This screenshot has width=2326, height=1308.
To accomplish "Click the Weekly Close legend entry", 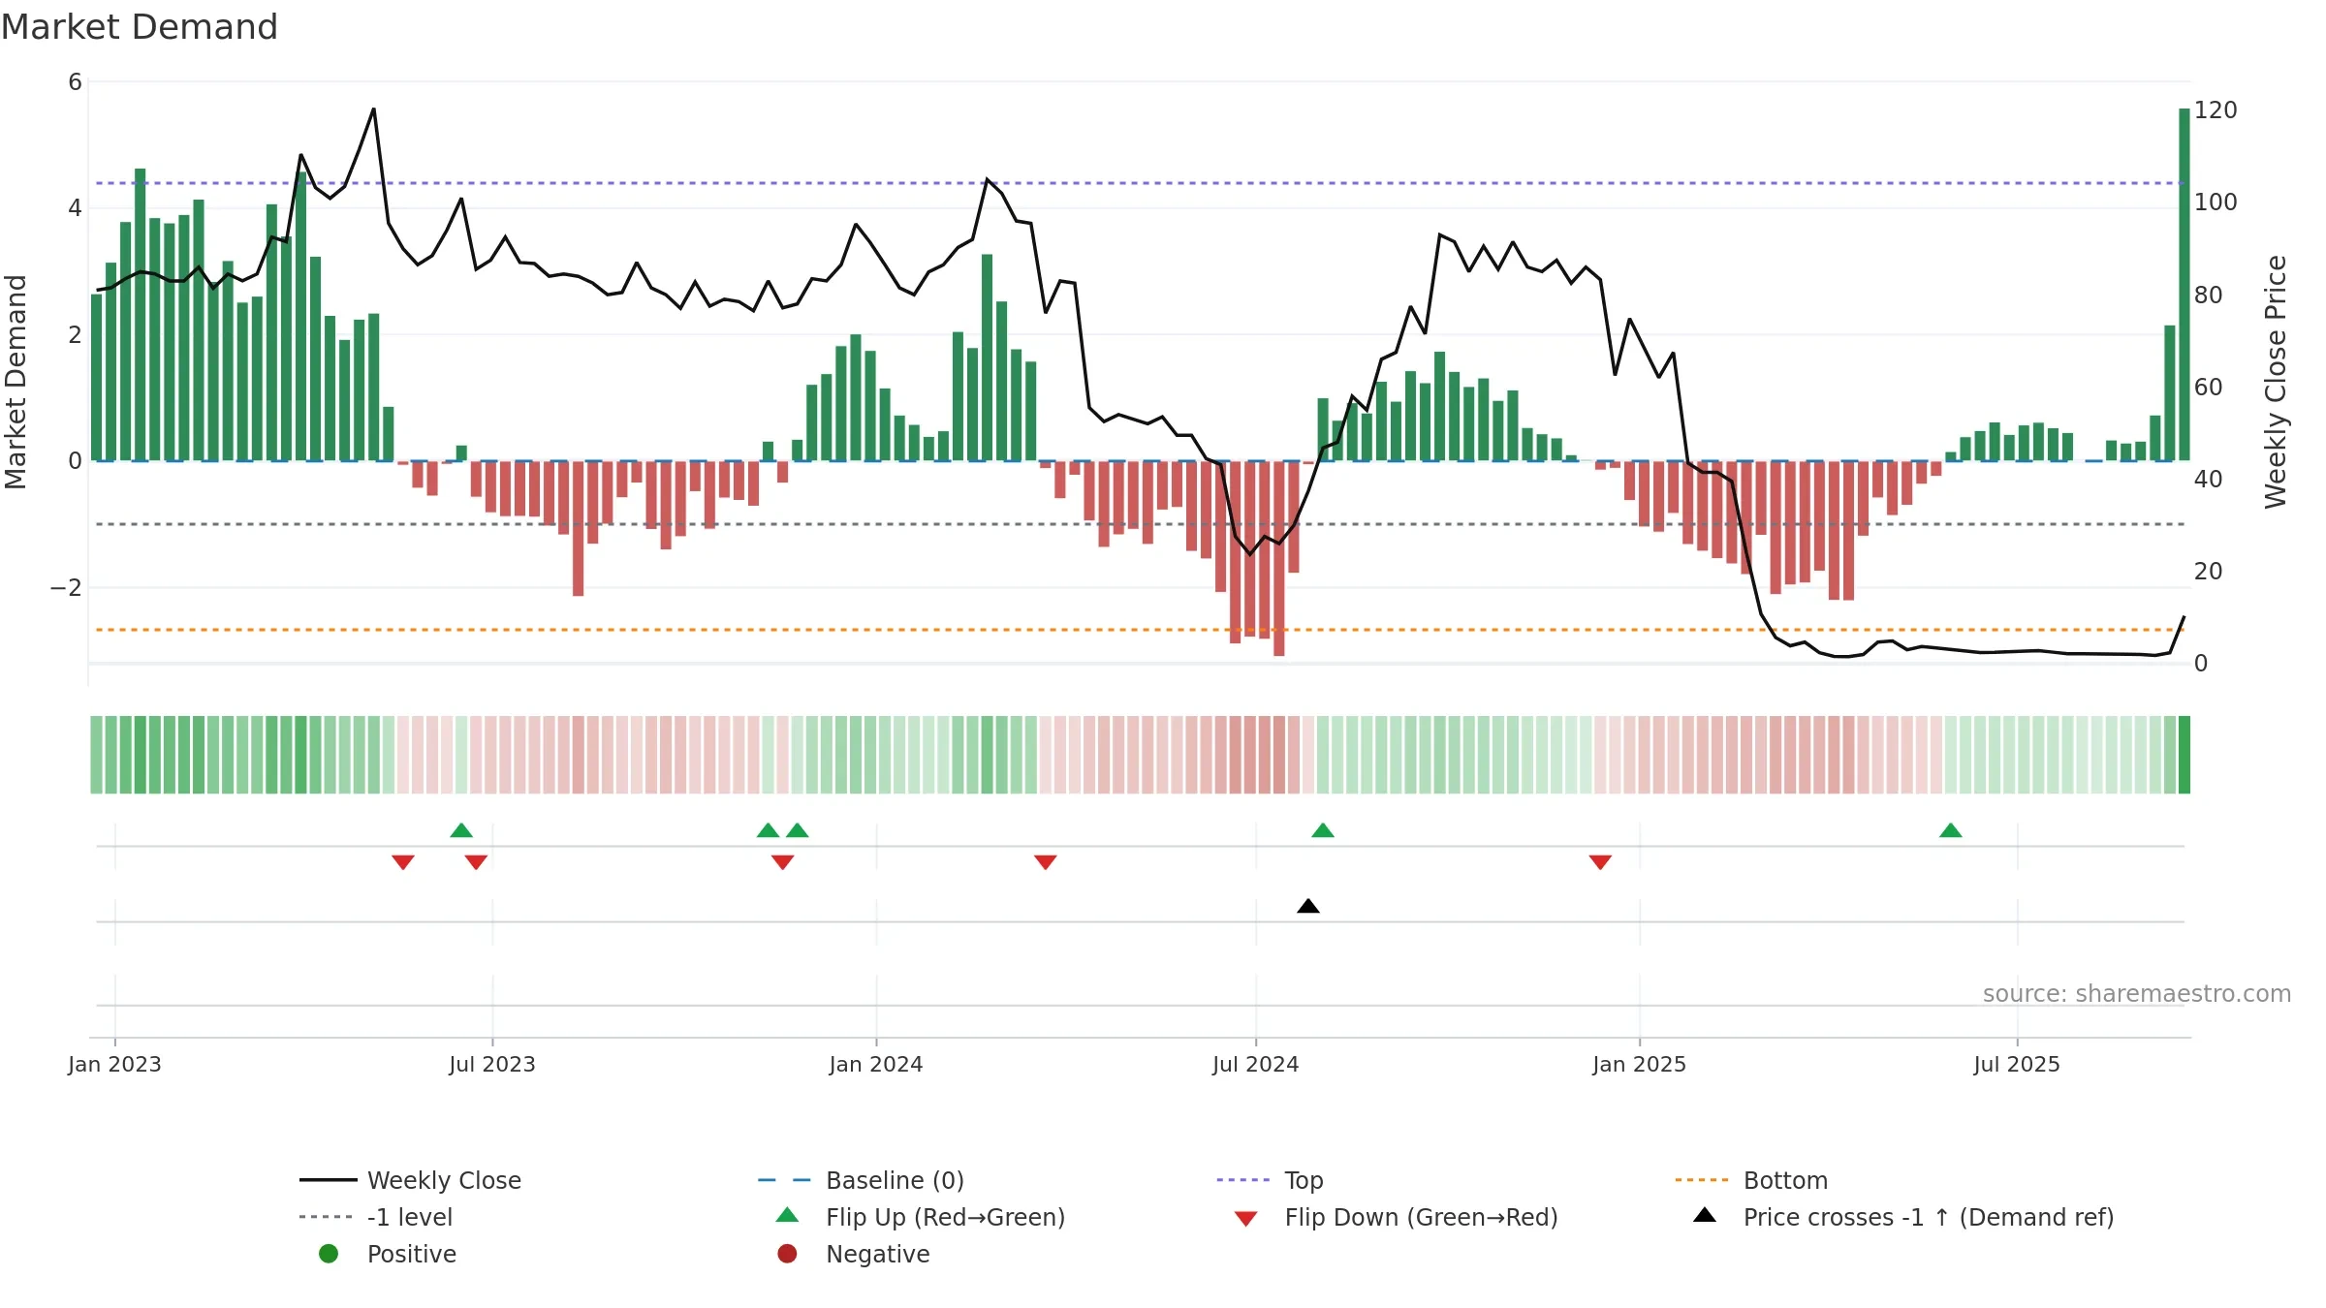I will tap(410, 1180).
